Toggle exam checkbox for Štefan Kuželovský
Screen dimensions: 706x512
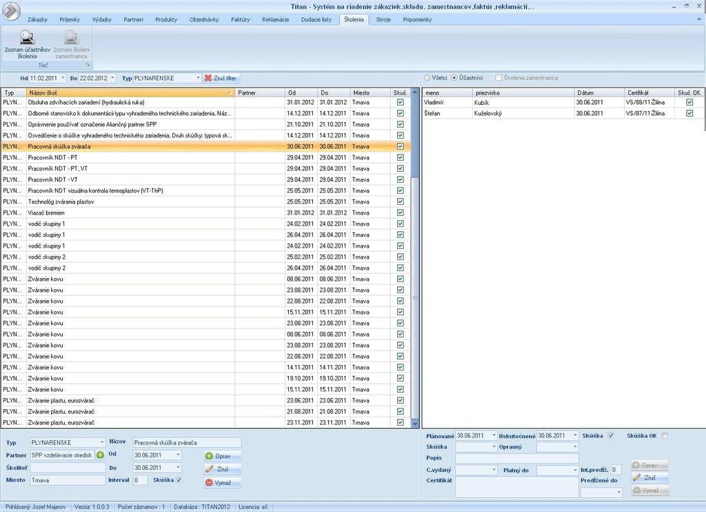[689, 114]
